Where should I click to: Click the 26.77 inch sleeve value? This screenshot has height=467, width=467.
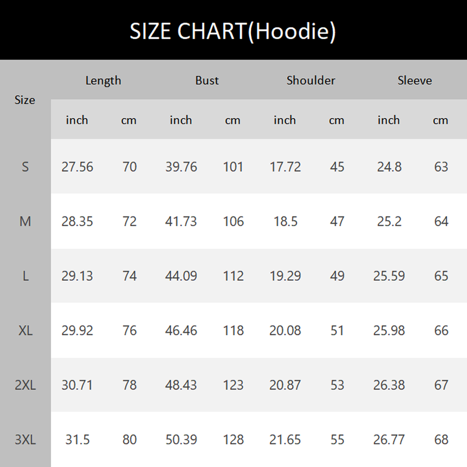pos(389,440)
